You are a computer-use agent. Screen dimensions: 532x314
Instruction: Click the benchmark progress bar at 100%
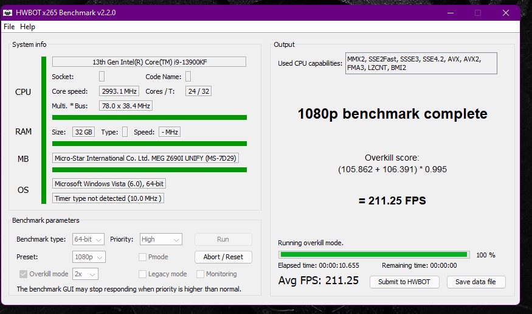coord(374,254)
